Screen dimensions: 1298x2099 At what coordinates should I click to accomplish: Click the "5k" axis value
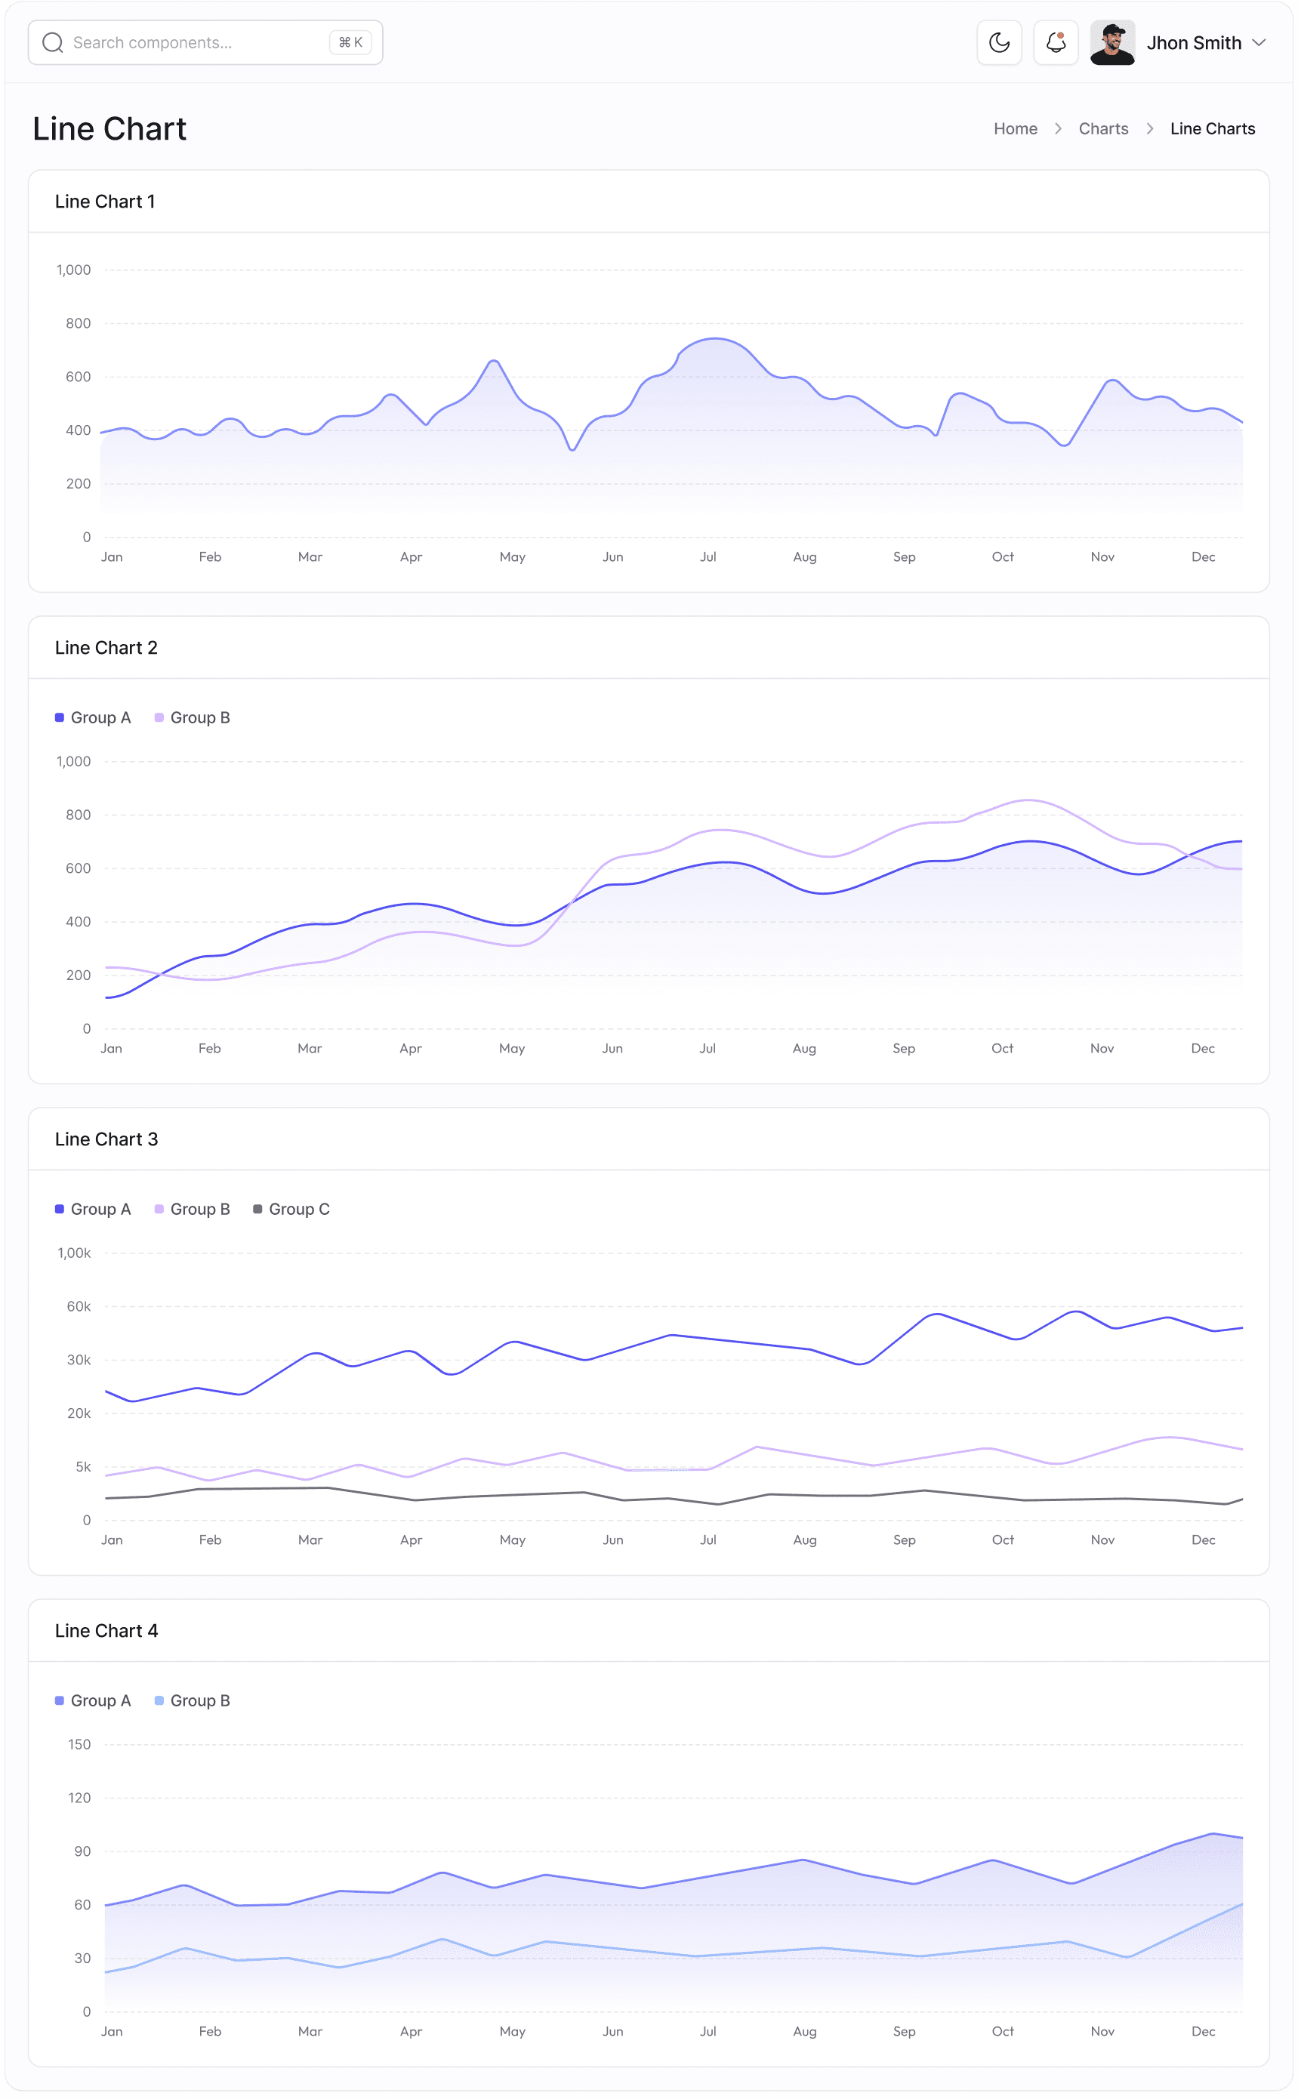coord(83,1467)
